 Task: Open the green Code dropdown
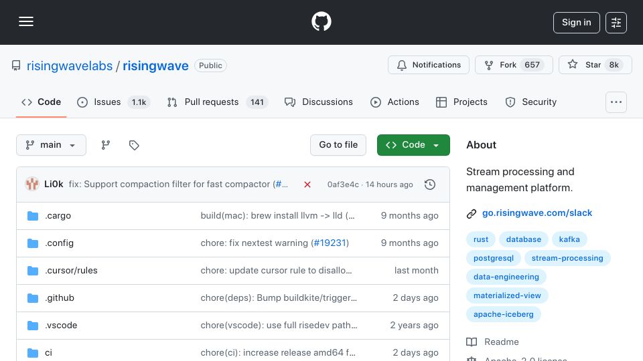coord(413,145)
